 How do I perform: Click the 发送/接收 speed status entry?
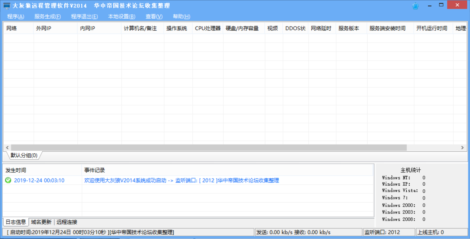[x=309, y=232]
